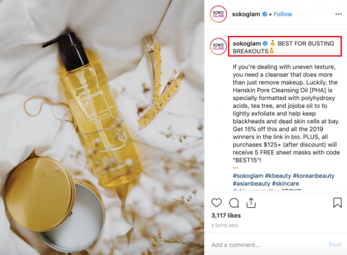Click the cleansing oil product photo
The image size is (347, 255).
102,127
